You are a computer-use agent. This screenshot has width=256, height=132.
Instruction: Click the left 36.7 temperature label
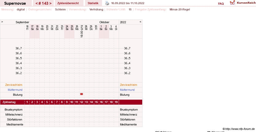coord(19,48)
